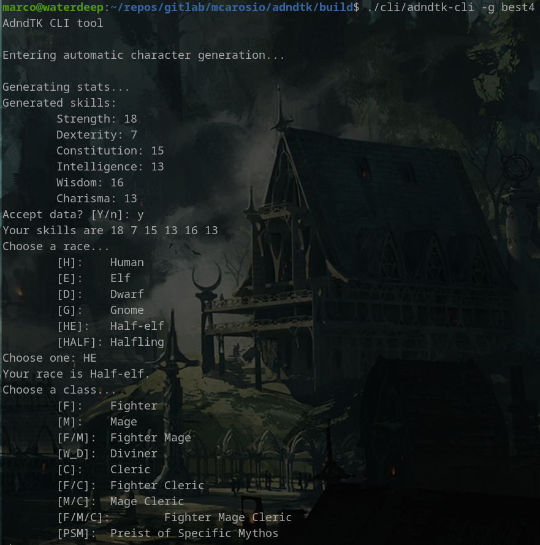Select the [W_D] Diviner class option
This screenshot has width=540, height=545.
pos(107,454)
